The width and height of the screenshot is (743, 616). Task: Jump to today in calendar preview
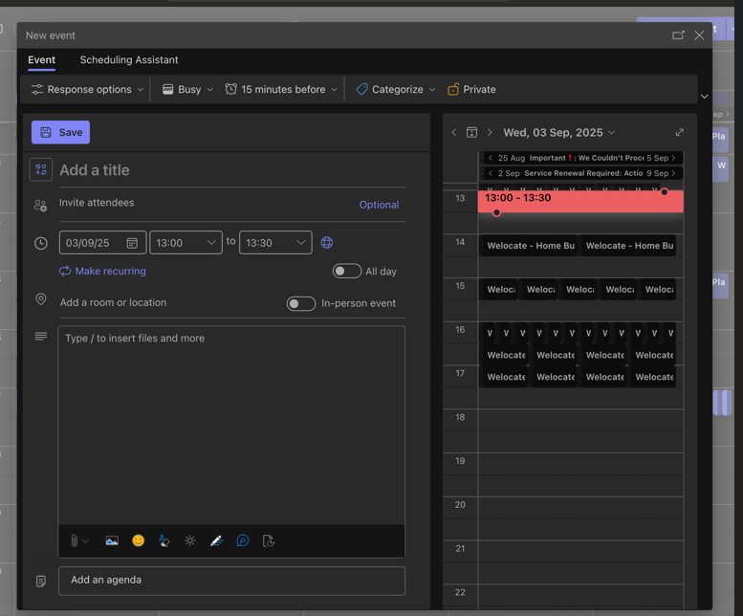[x=471, y=133]
